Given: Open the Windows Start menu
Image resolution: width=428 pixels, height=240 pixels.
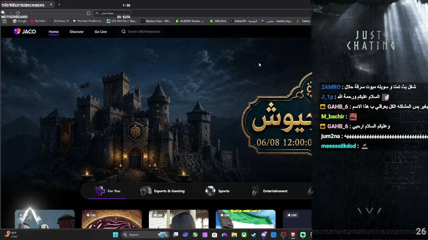Looking at the screenshot, I should [x=115, y=235].
